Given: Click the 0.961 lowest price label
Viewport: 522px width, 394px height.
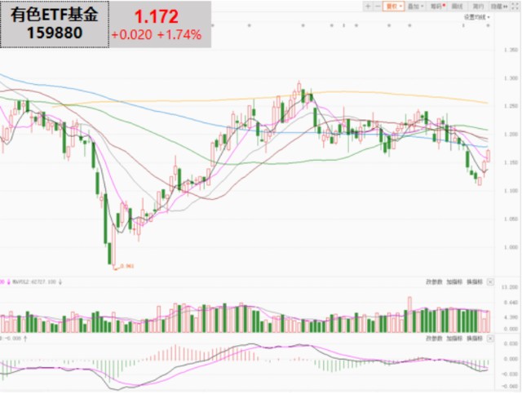Looking at the screenshot, I should tap(127, 266).
